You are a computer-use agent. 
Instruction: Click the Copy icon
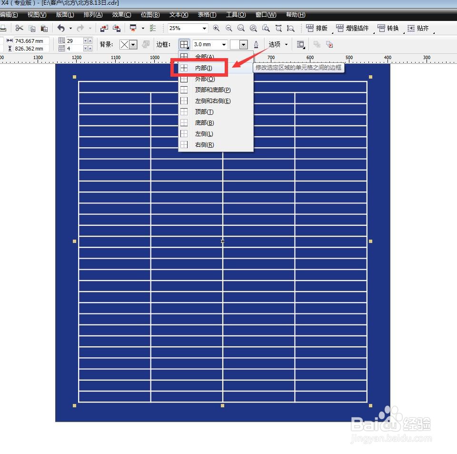tap(32, 29)
